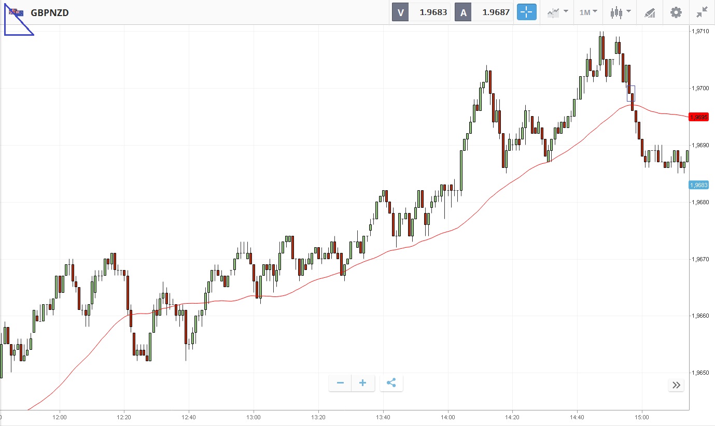Zoom out the chart with minus button

coord(340,383)
